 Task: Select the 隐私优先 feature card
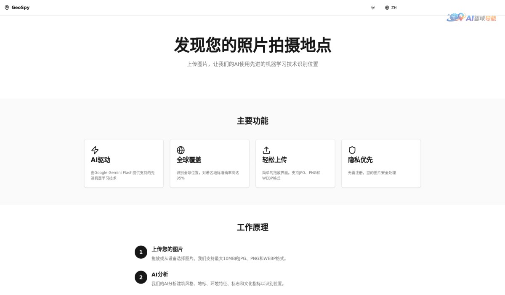[x=381, y=163]
